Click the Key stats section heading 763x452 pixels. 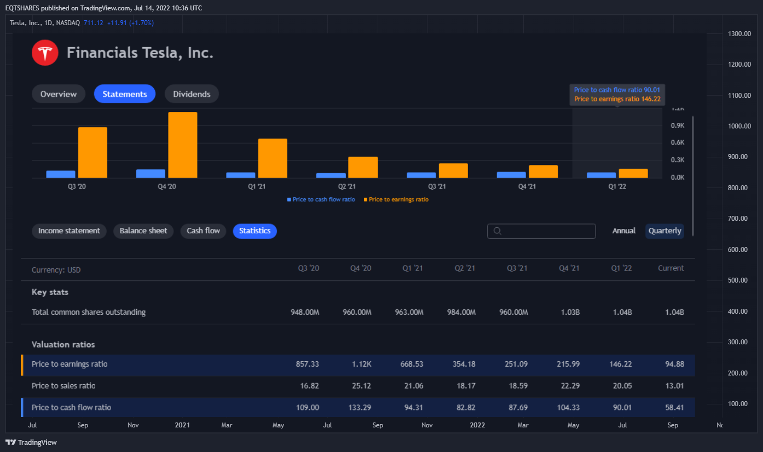click(x=50, y=292)
